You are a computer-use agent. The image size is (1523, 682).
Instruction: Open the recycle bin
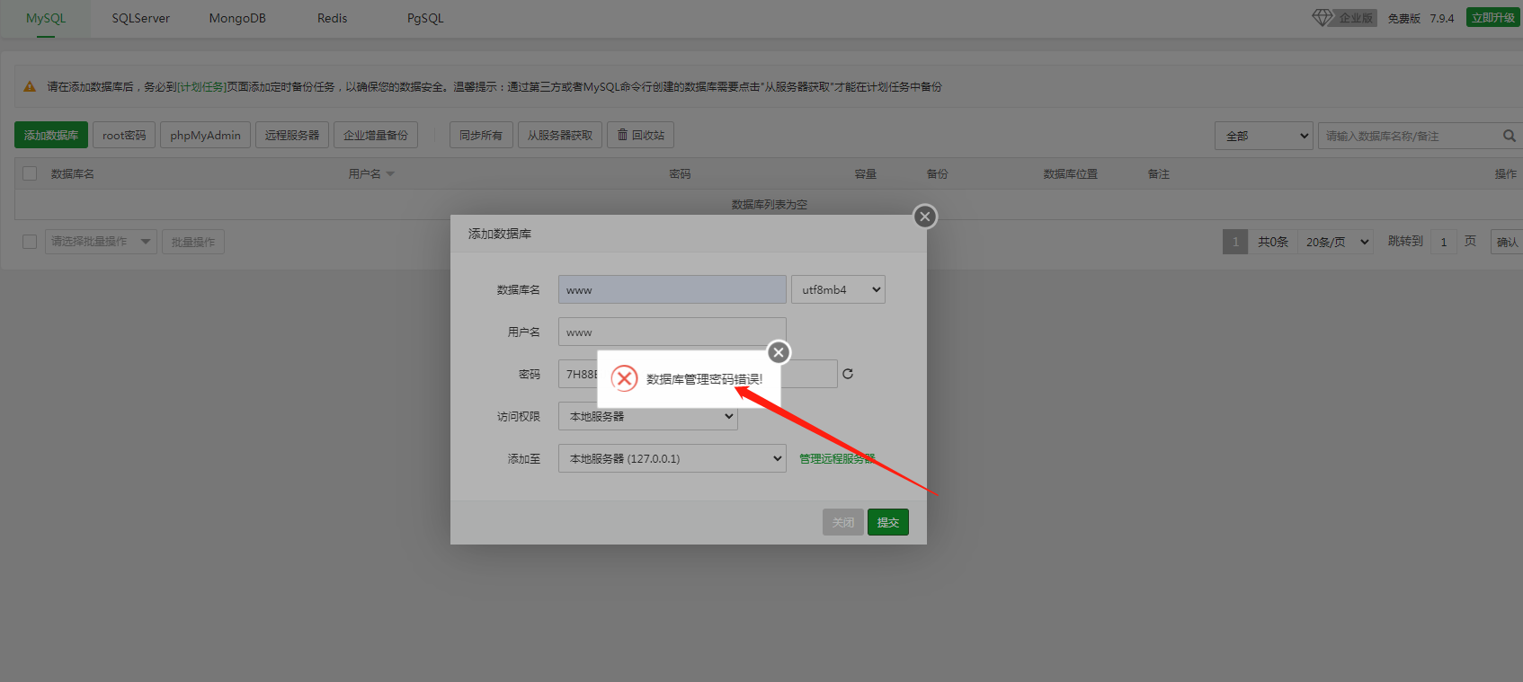(x=641, y=135)
